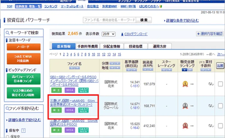Sort スターレーティング ascending arrow
Screen dimensions: 225x138
point(164,70)
